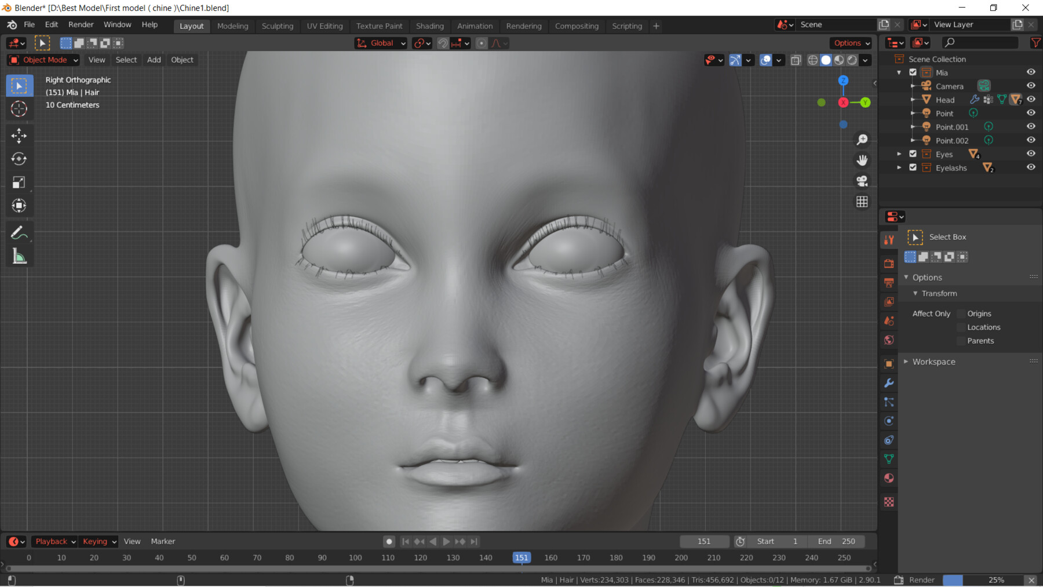Toggle X-Ray mode in the viewport header

point(796,60)
